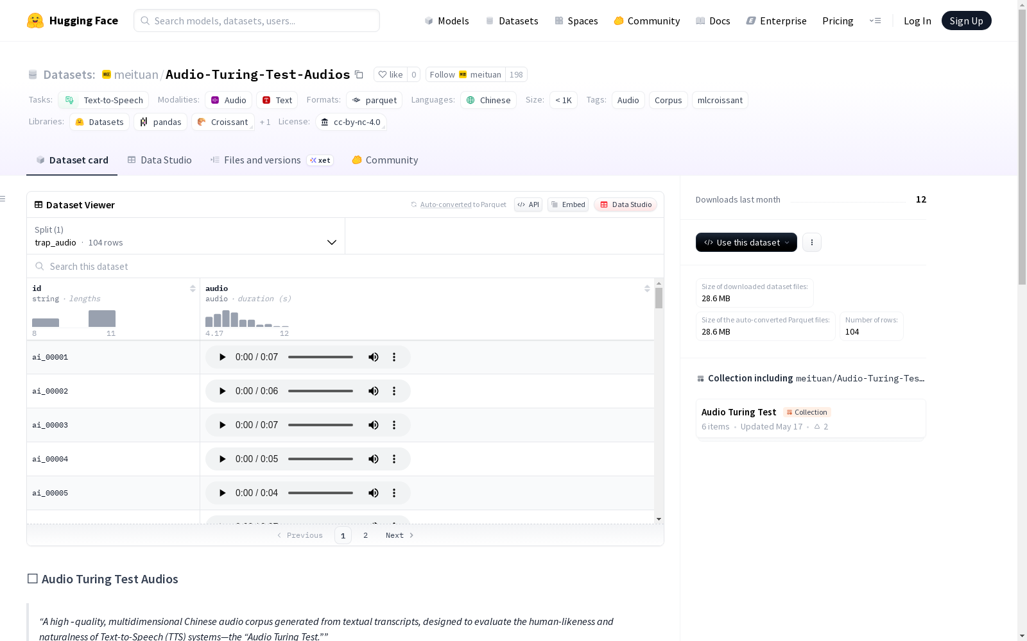The image size is (1027, 641).
Task: Copy dataset name with the copy icon
Action: pyautogui.click(x=359, y=74)
